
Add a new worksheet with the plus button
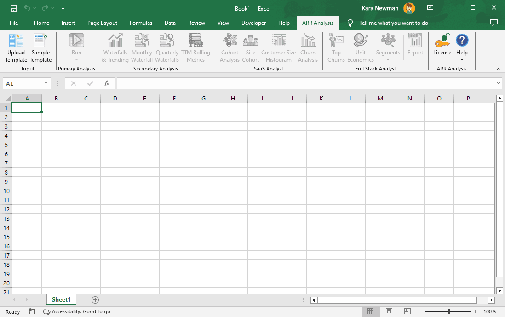click(x=95, y=299)
